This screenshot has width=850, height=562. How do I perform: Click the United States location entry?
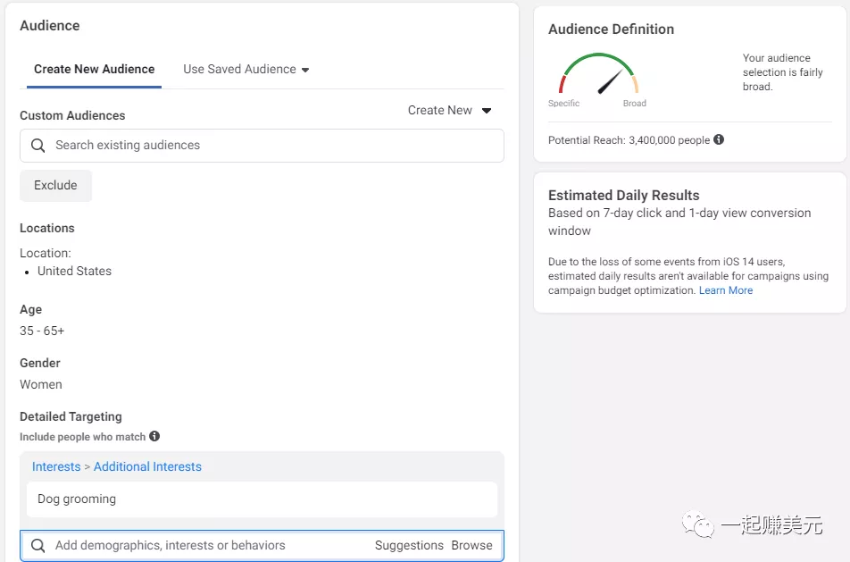point(74,271)
